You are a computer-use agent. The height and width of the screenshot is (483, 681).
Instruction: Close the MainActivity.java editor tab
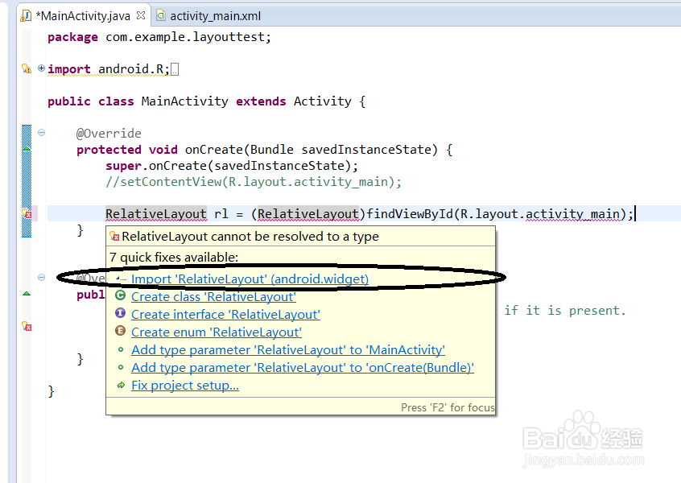141,15
